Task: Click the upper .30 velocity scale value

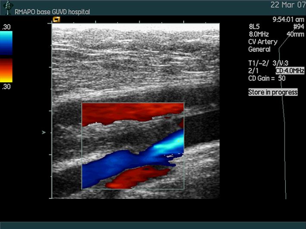Action: tap(6, 27)
